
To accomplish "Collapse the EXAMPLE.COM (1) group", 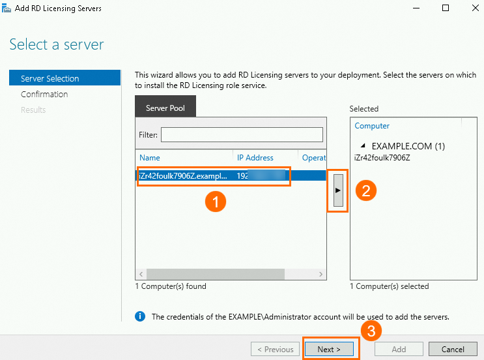I will (363, 145).
